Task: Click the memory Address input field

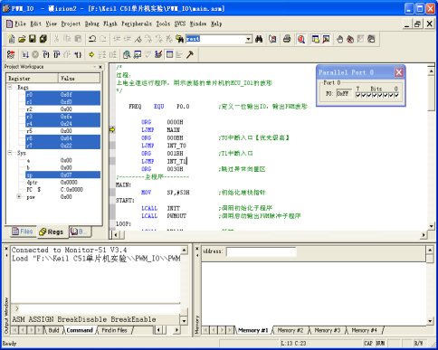Action: coord(262,251)
